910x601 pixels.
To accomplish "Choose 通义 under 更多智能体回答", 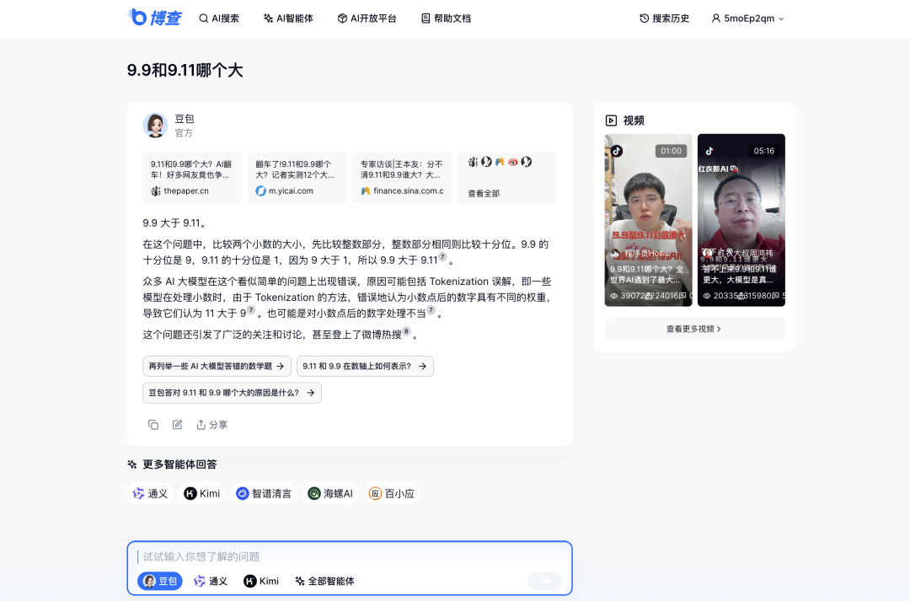I will (150, 494).
